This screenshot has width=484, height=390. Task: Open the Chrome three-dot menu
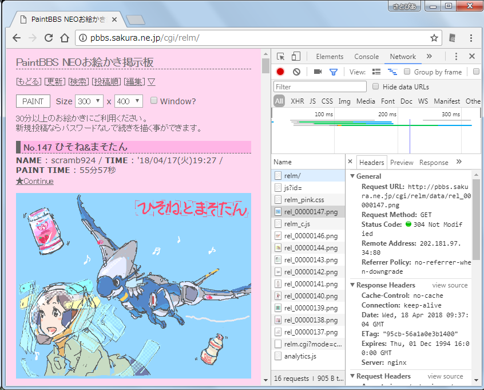coord(471,38)
